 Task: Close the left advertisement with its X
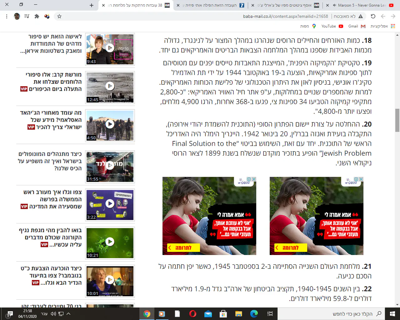[x=254, y=179]
